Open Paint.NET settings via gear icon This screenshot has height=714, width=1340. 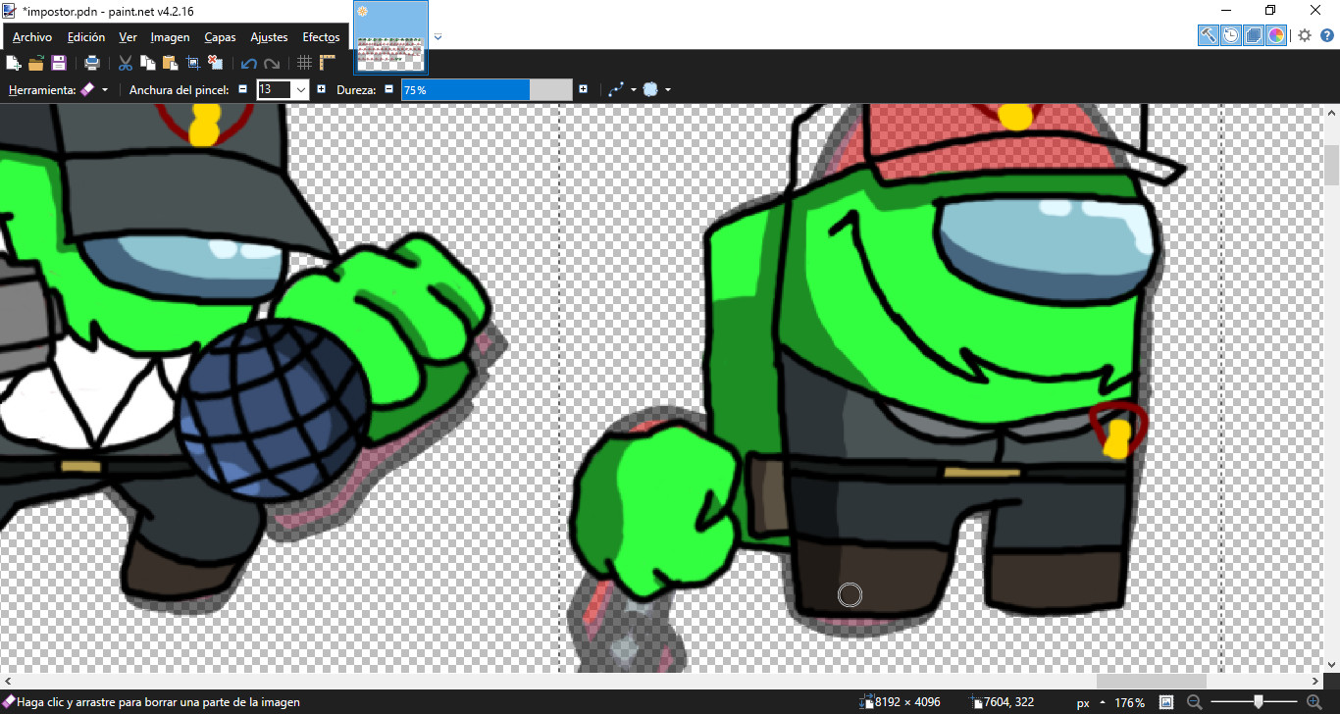click(x=1304, y=34)
